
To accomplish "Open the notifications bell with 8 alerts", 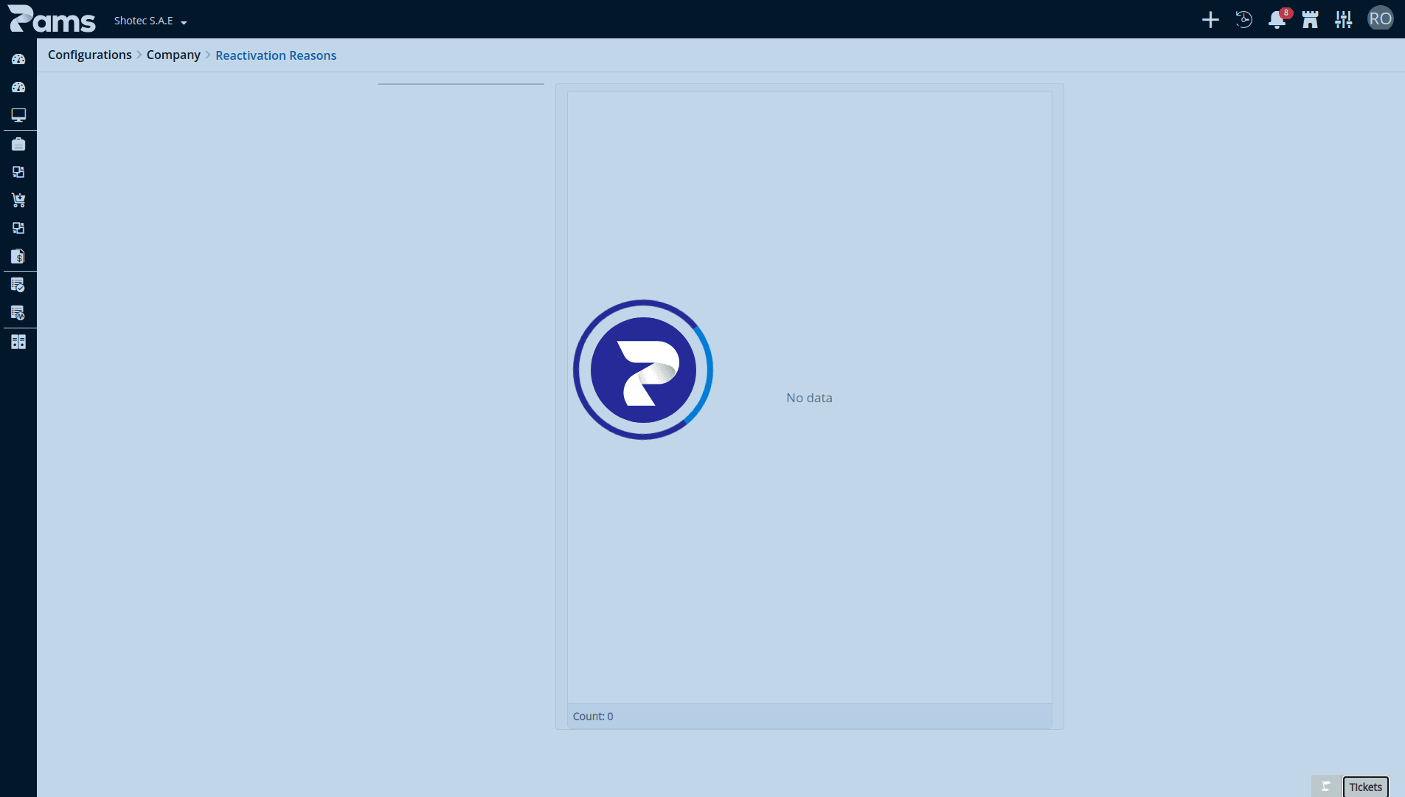I will click(x=1277, y=20).
